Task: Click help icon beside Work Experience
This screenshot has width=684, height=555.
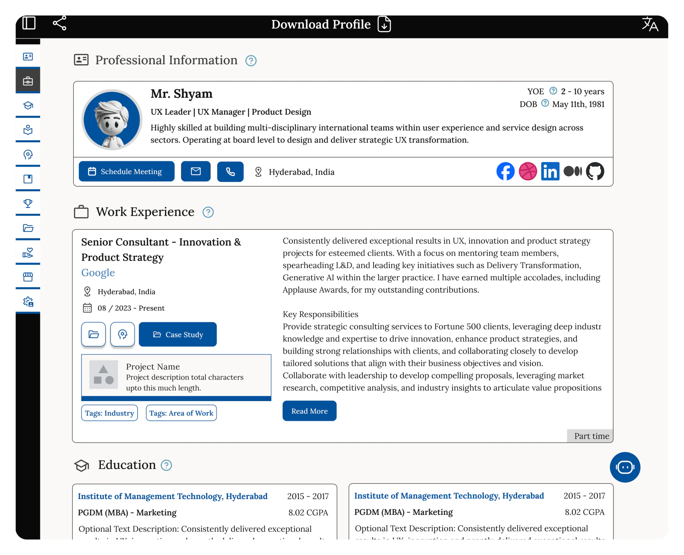Action: click(x=208, y=212)
